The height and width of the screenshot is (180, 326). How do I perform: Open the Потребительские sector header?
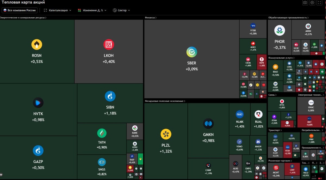[x=312, y=130]
